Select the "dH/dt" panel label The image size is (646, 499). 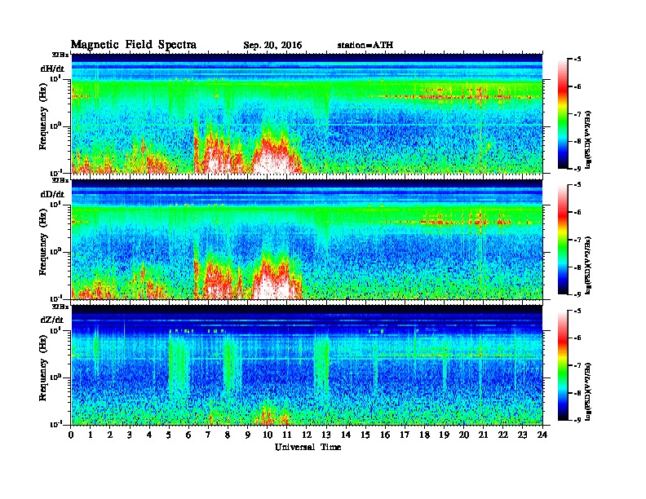52,68
